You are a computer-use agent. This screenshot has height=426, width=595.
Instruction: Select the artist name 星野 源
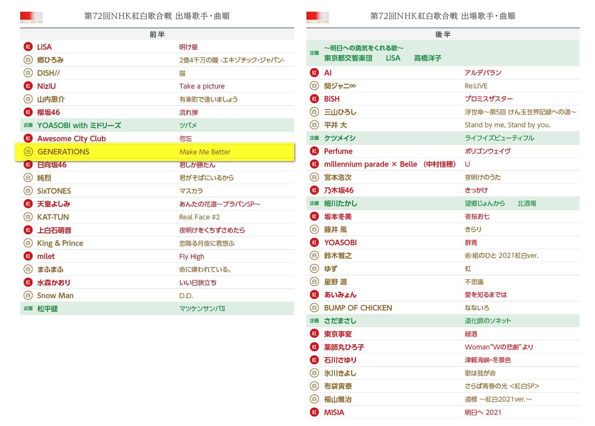click(336, 282)
